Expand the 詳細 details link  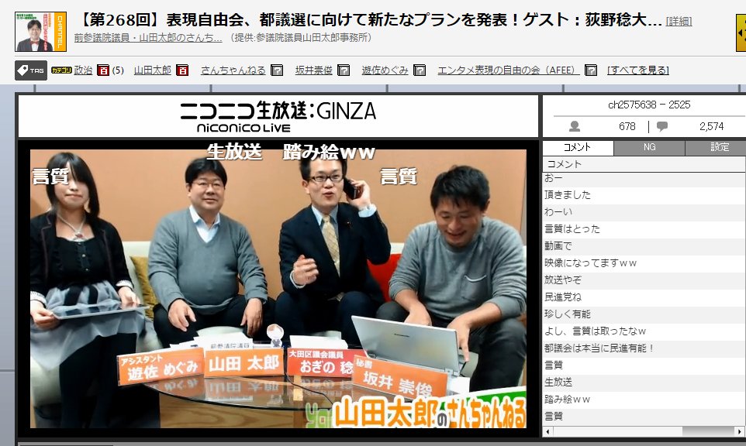(x=679, y=22)
